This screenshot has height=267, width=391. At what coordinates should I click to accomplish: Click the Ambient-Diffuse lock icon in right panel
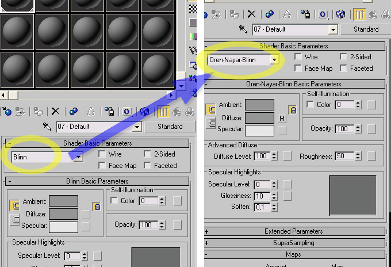coord(292,109)
